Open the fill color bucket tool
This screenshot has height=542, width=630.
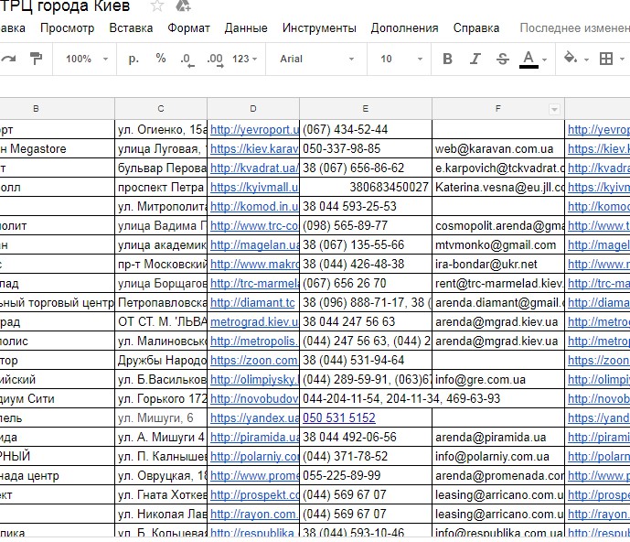pyautogui.click(x=571, y=59)
